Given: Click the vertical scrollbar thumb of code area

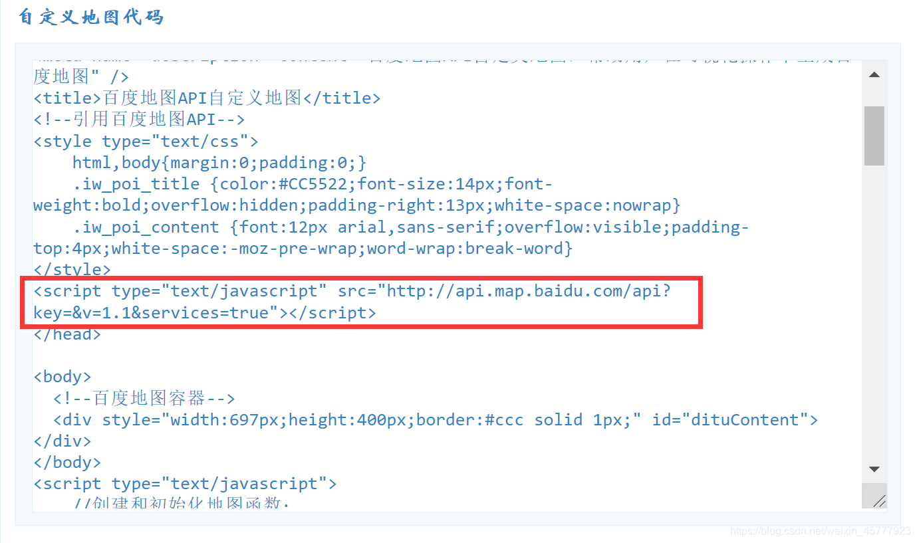Looking at the screenshot, I should [874, 136].
